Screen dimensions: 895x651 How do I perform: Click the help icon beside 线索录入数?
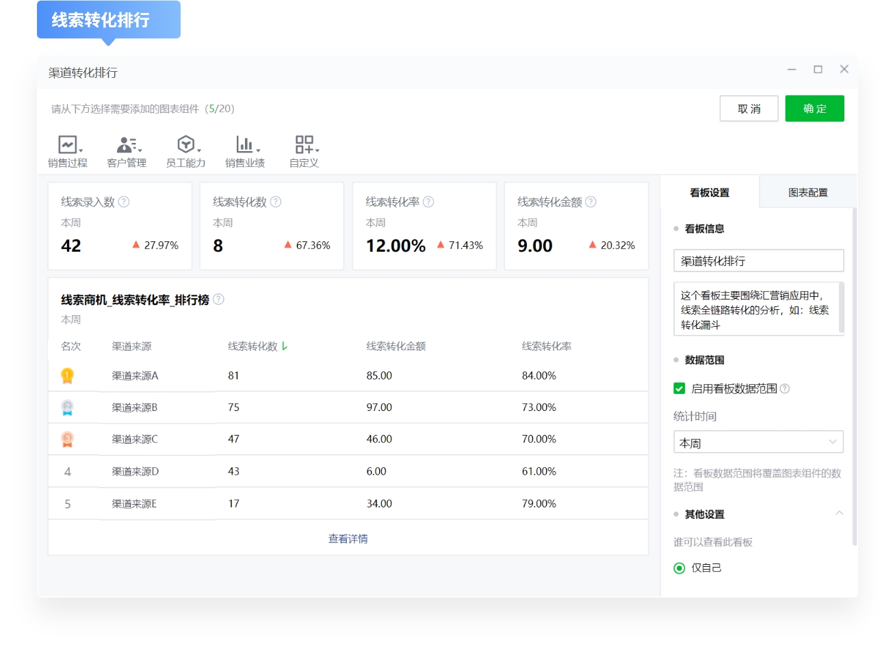click(x=123, y=202)
